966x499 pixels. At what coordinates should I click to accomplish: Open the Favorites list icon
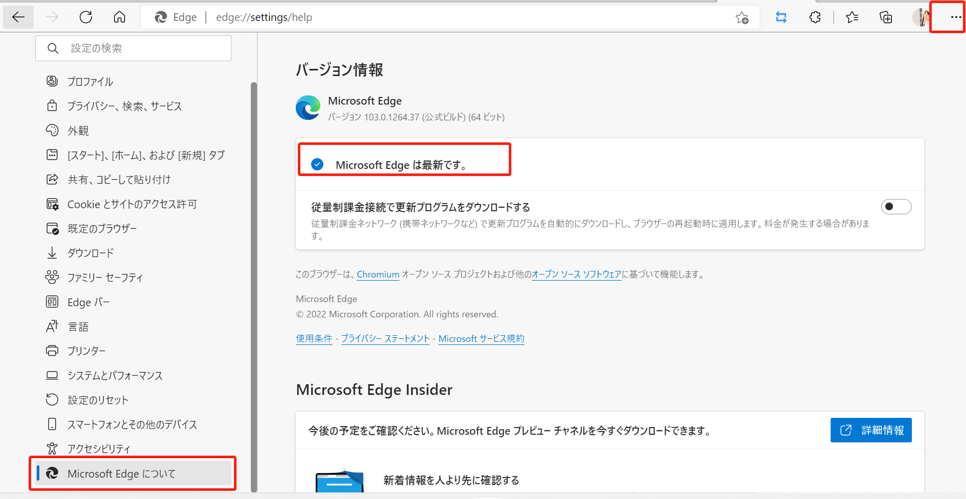[852, 17]
